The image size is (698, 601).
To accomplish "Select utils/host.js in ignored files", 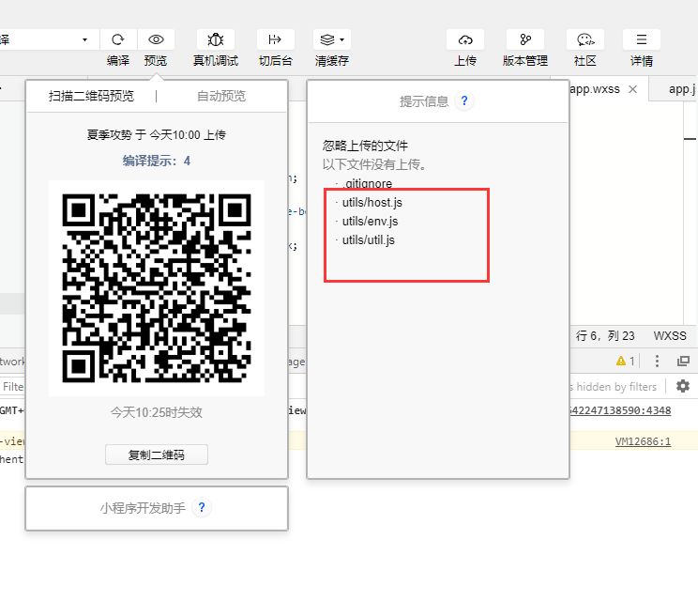I will [372, 202].
